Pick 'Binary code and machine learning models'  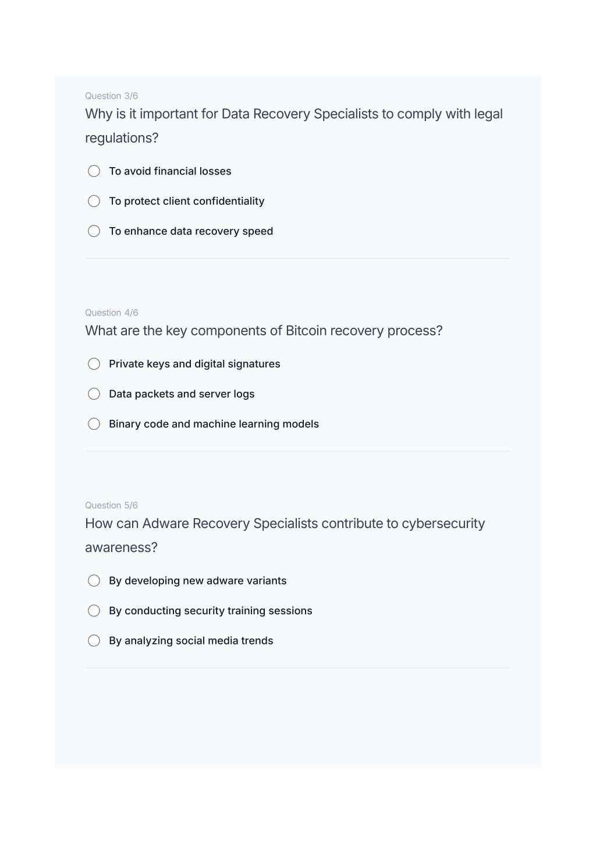[94, 424]
